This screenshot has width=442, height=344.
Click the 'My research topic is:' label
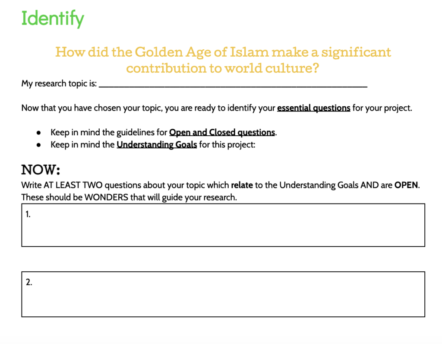(x=59, y=83)
